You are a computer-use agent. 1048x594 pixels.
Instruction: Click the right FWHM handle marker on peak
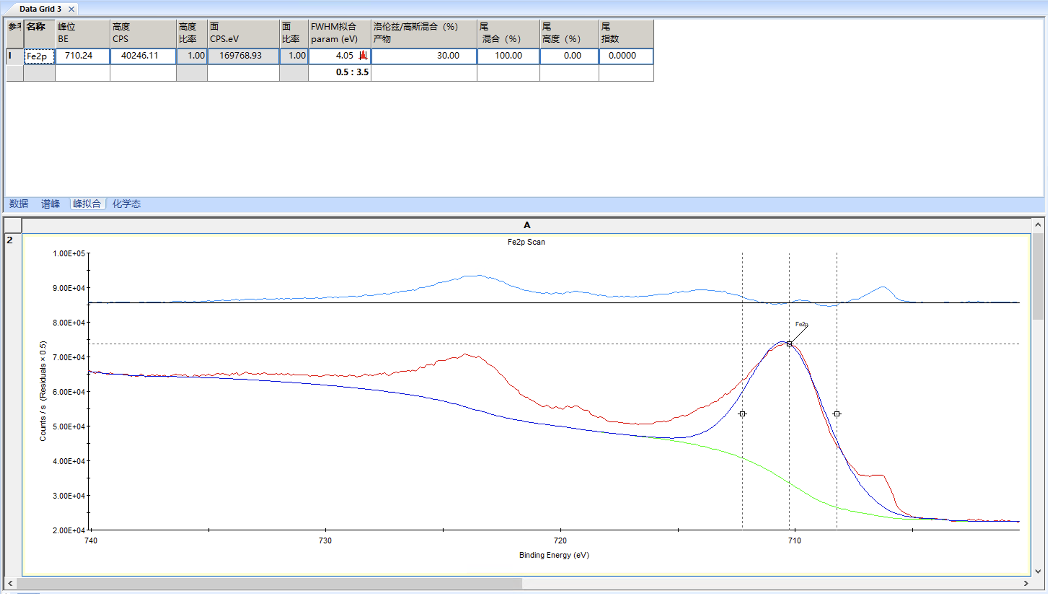pyautogui.click(x=837, y=414)
